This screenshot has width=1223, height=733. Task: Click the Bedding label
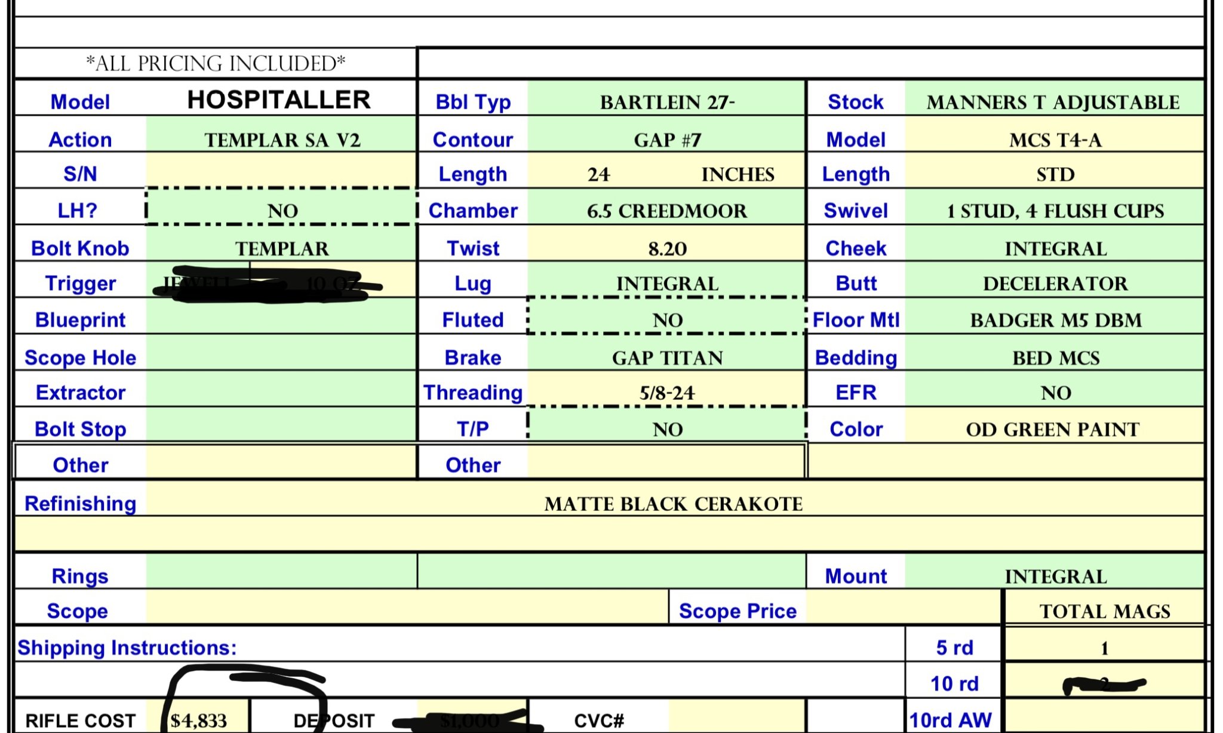[856, 358]
